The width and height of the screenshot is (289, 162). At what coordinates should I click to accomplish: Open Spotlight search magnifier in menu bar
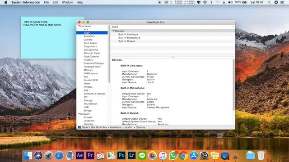coord(269,2)
